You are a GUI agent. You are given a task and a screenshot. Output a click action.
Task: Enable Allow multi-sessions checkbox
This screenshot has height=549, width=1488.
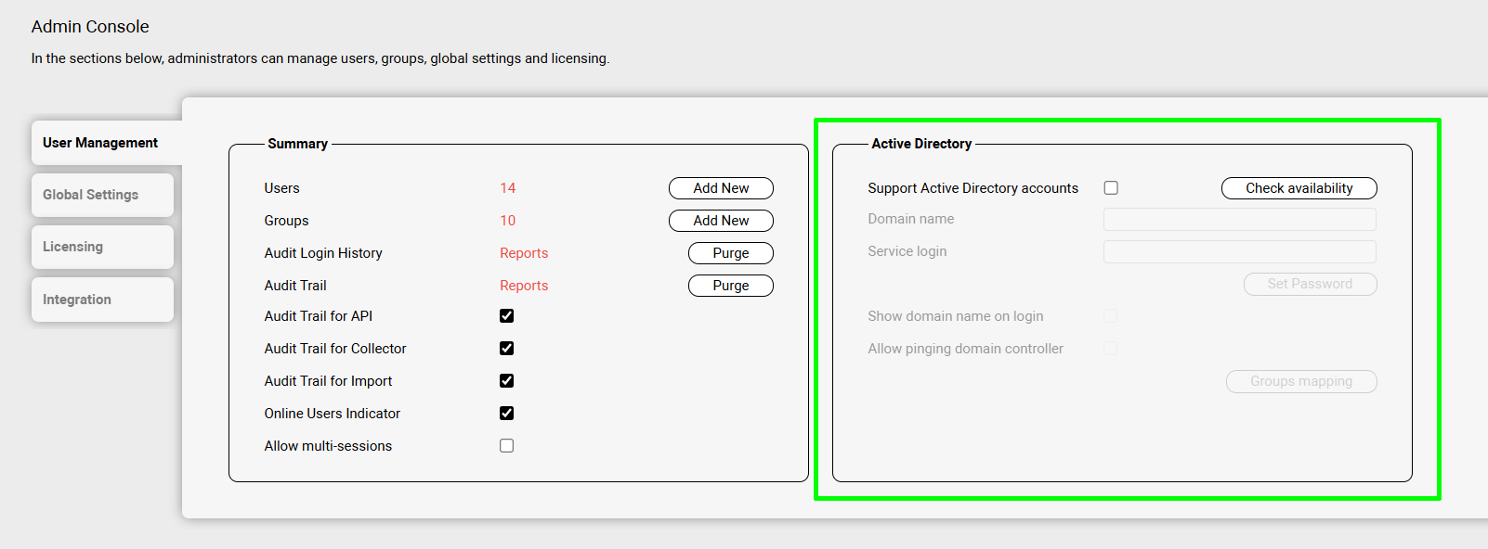click(506, 446)
